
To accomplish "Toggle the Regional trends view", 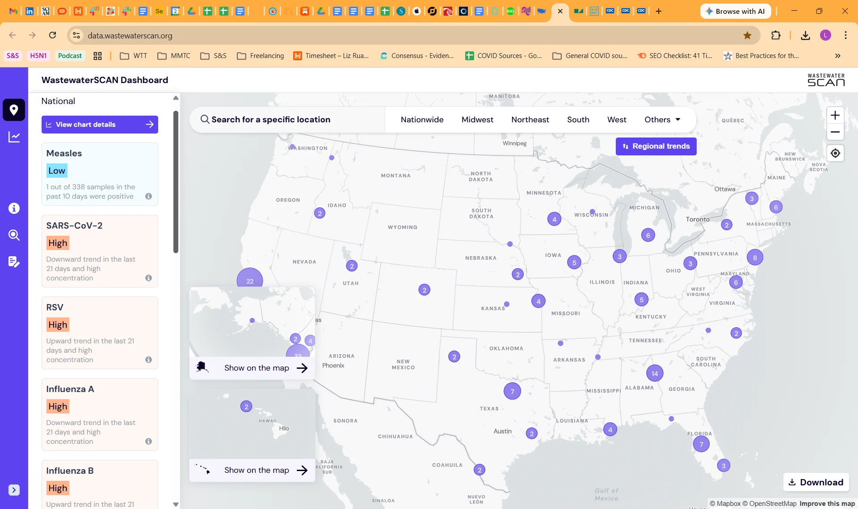I will 656,146.
